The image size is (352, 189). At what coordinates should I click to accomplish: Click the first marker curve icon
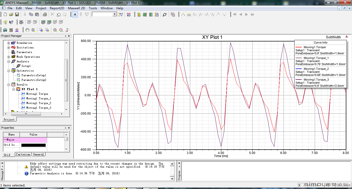183,14
